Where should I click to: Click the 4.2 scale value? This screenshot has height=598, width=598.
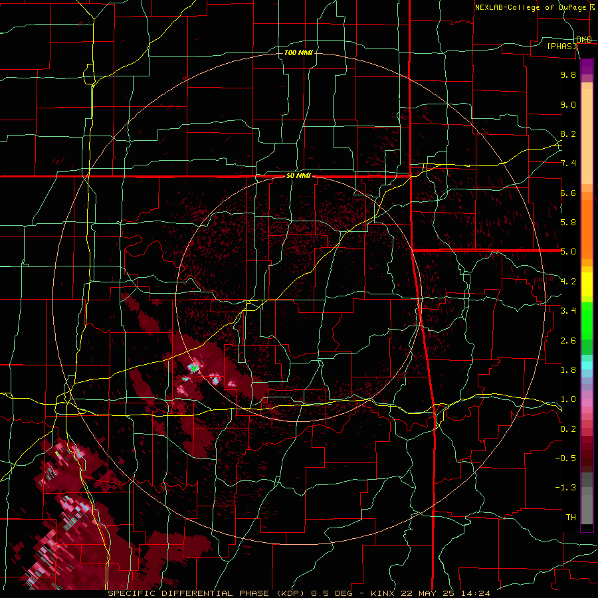(x=568, y=282)
